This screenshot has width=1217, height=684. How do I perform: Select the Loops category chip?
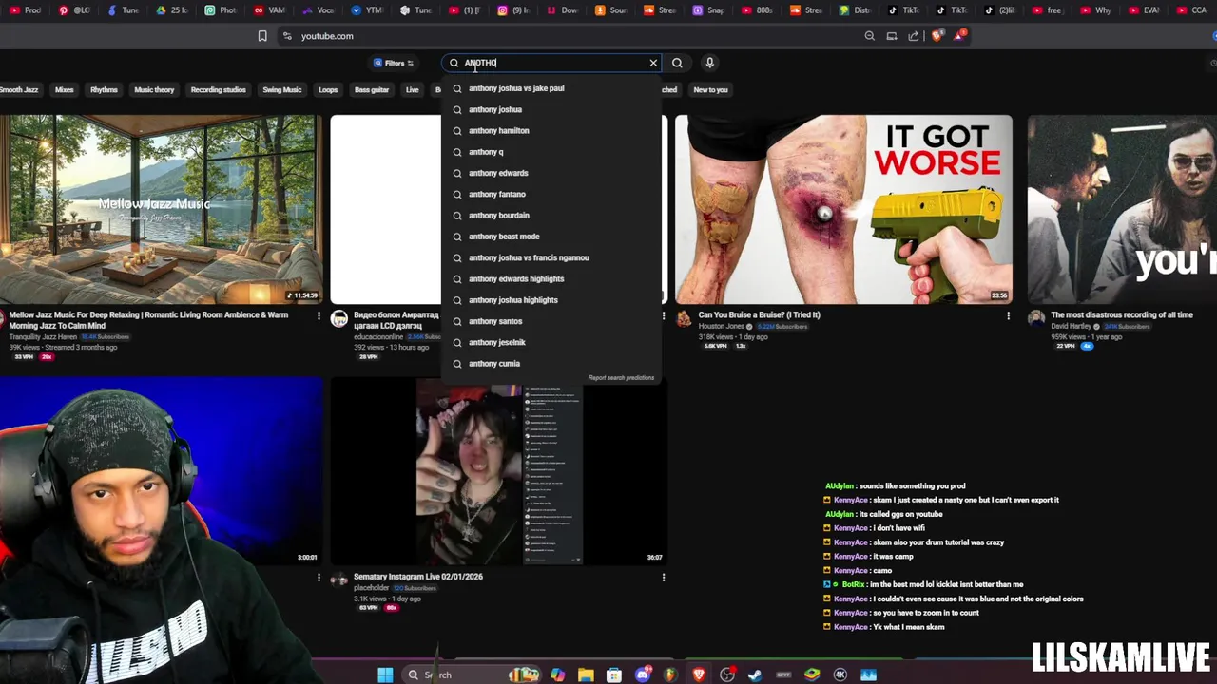point(328,90)
